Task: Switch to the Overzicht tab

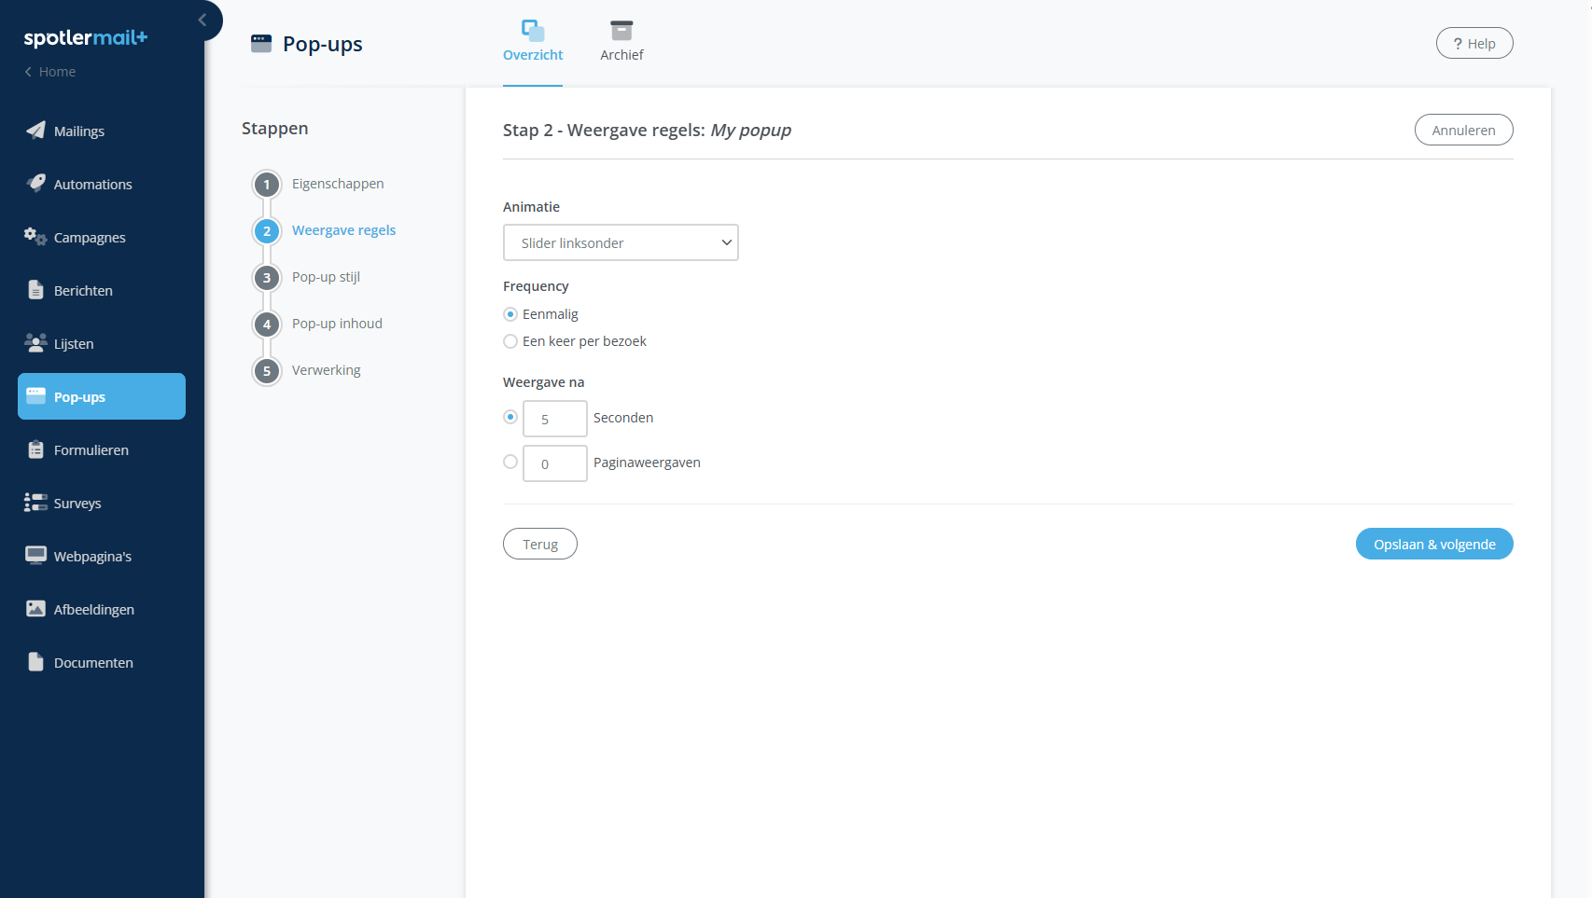Action: coord(533,42)
